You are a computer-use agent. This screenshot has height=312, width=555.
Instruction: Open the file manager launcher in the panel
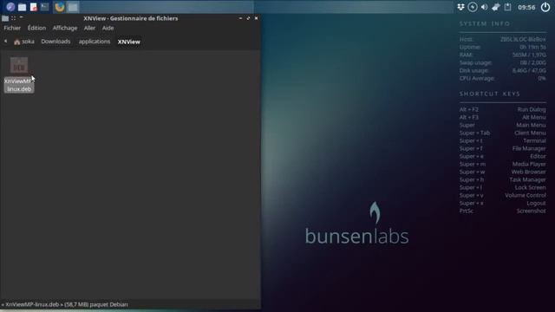pos(22,7)
